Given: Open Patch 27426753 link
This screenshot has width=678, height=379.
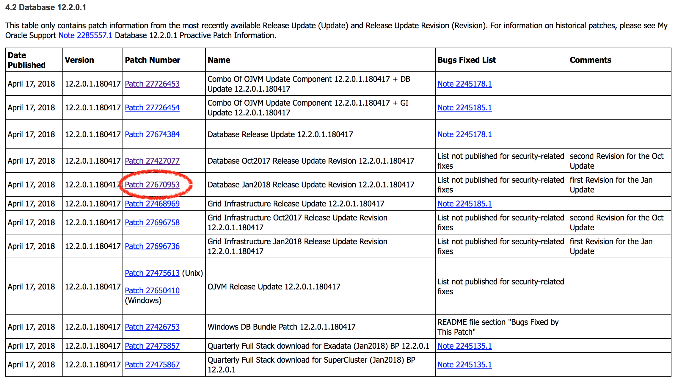Looking at the screenshot, I should click(x=152, y=327).
